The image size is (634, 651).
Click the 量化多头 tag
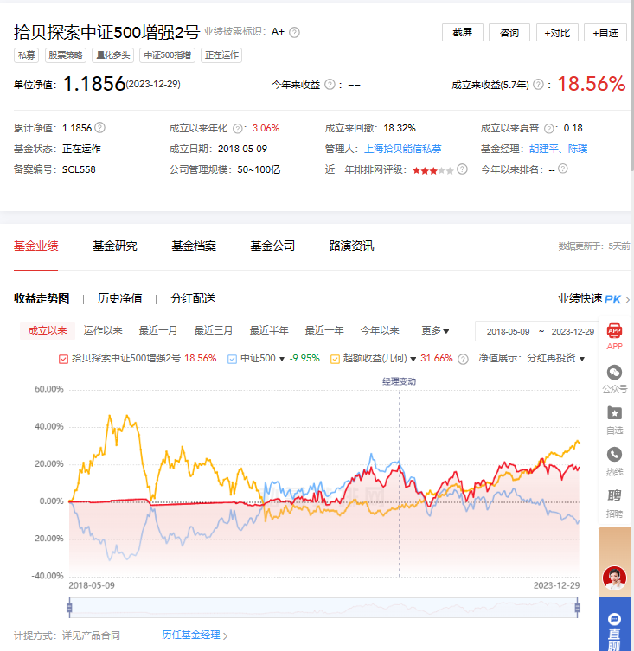click(x=113, y=55)
